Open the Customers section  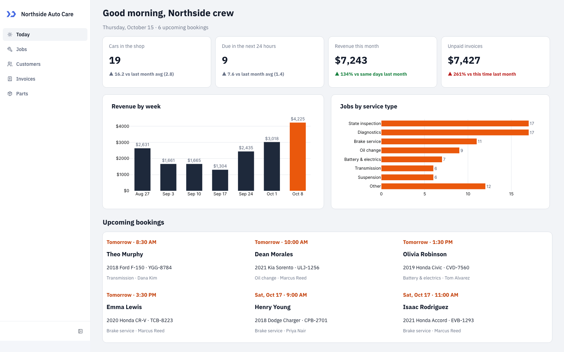(45, 64)
